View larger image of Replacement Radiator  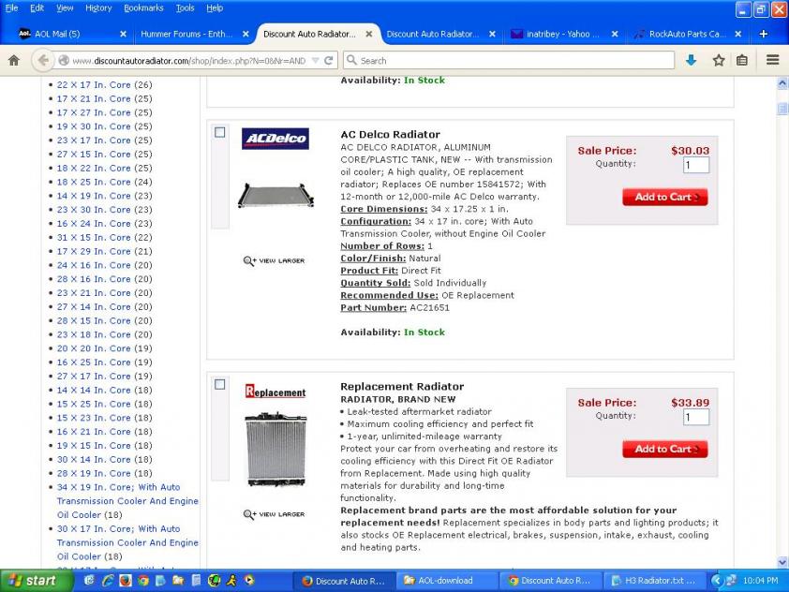click(x=275, y=514)
